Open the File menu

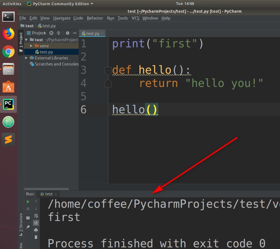(23, 18)
